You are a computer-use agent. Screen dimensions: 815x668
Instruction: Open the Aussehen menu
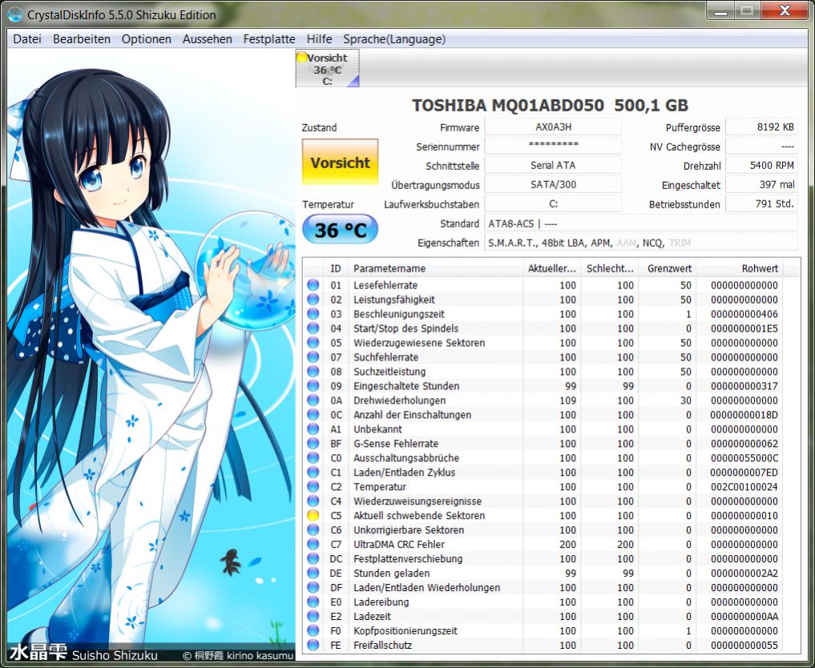click(x=207, y=39)
